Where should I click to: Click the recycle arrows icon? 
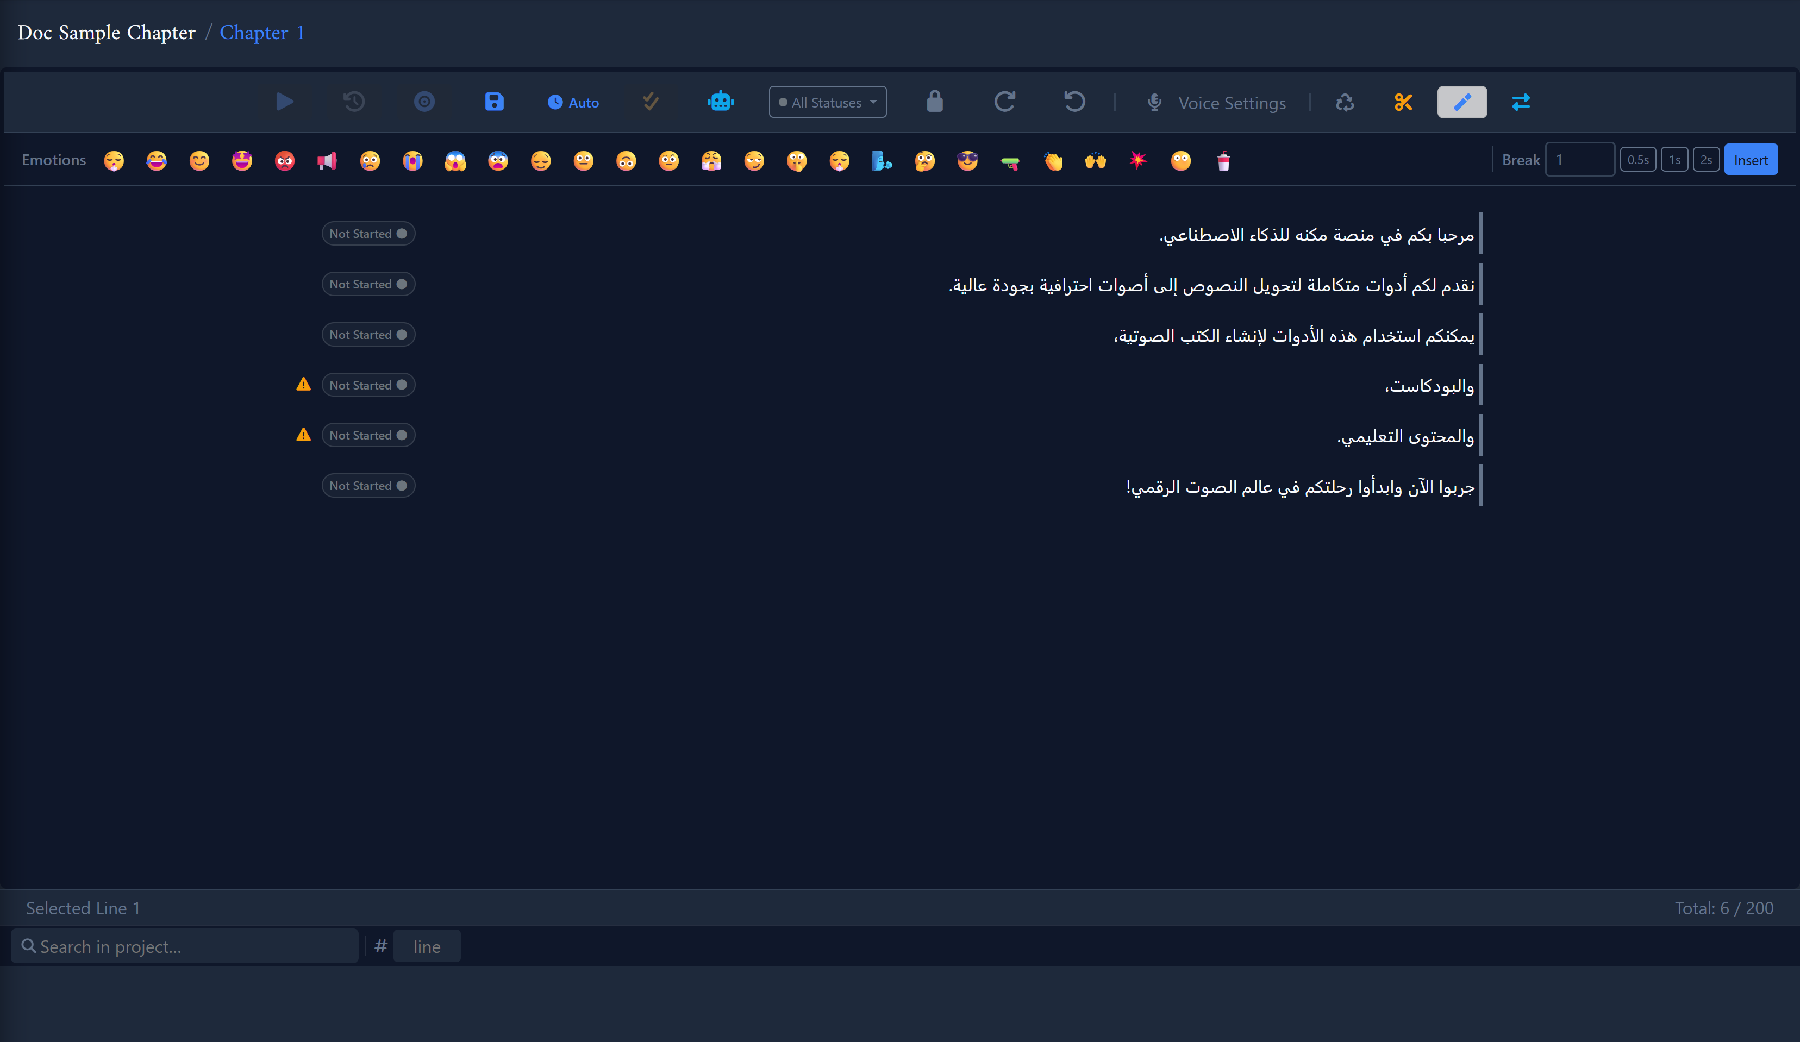[x=1345, y=102]
